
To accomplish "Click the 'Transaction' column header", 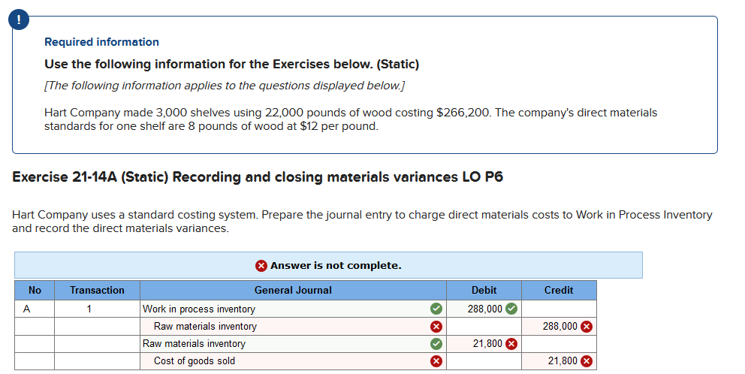I will [x=97, y=291].
